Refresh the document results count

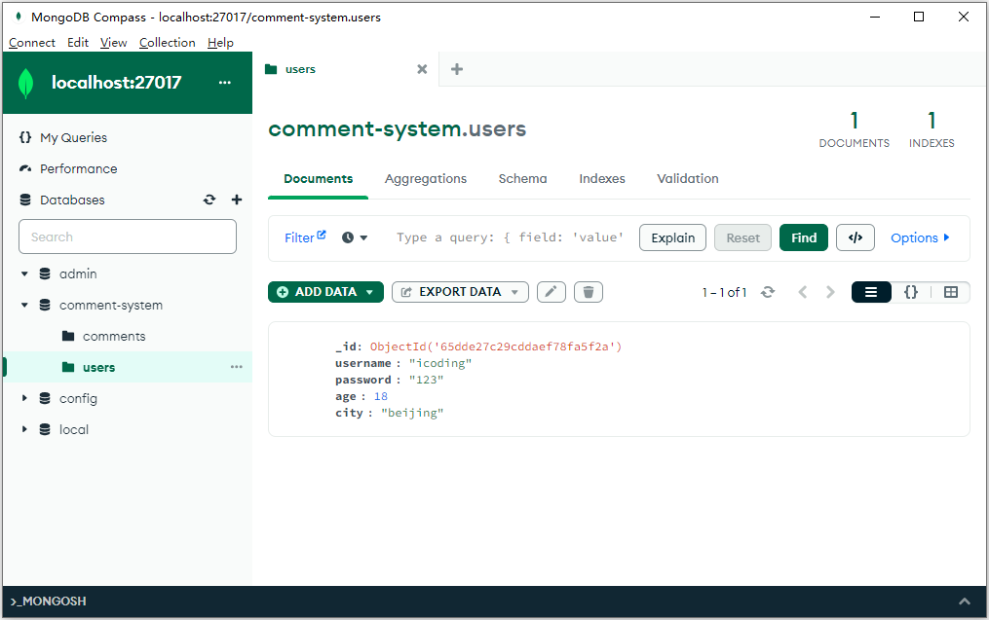point(768,292)
